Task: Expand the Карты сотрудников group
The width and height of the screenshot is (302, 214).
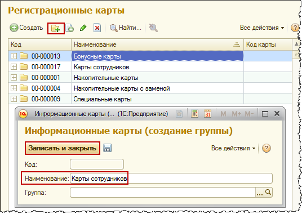Action: 14,67
